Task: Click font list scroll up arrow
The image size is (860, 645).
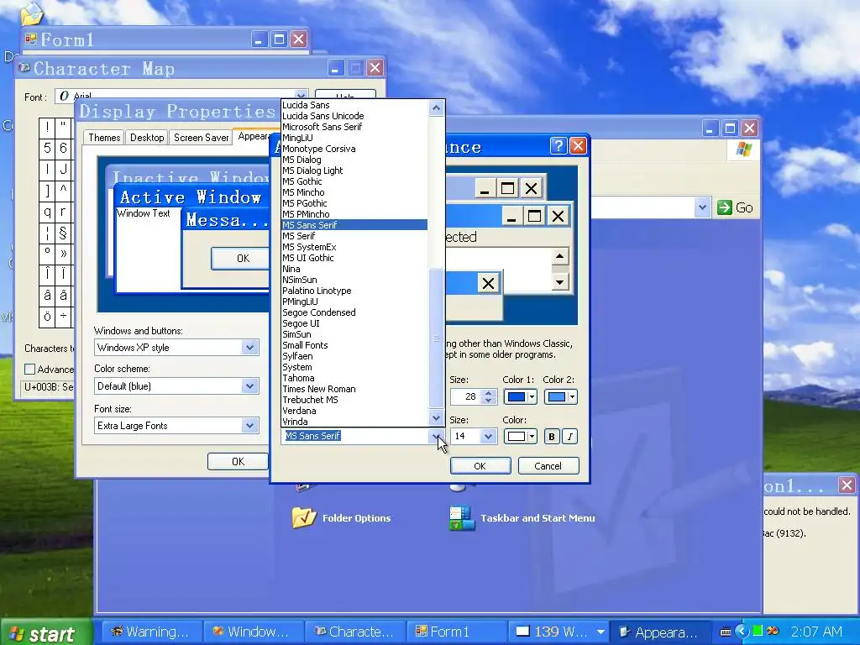Action: 436,108
